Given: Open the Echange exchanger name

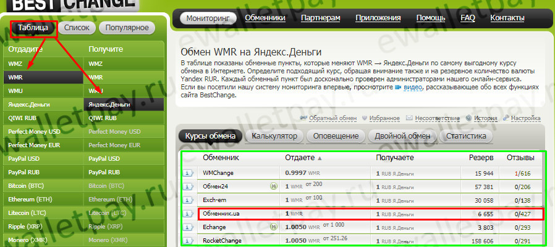Looking at the screenshot, I should 214,227.
